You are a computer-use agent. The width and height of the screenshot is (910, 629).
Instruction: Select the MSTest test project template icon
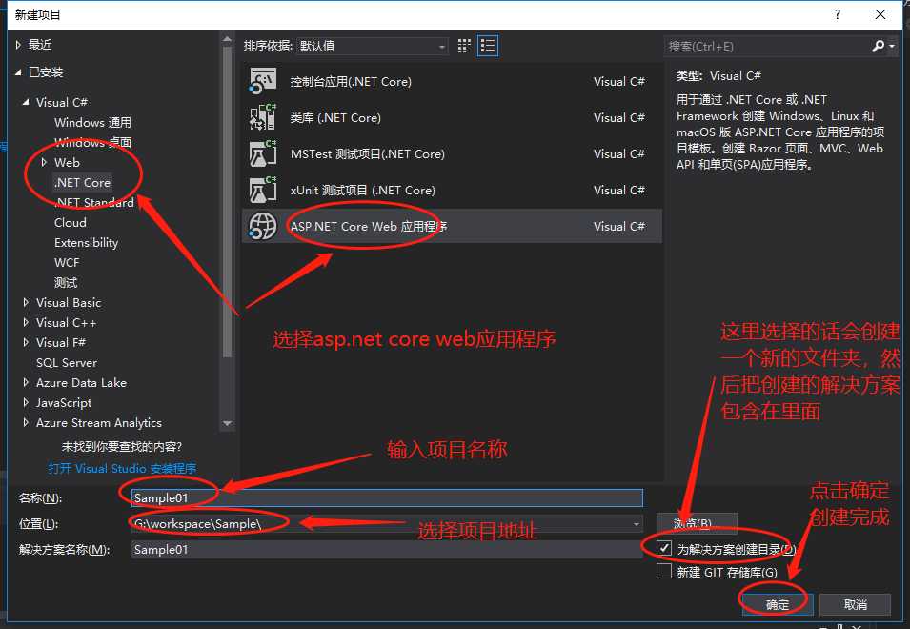[263, 153]
